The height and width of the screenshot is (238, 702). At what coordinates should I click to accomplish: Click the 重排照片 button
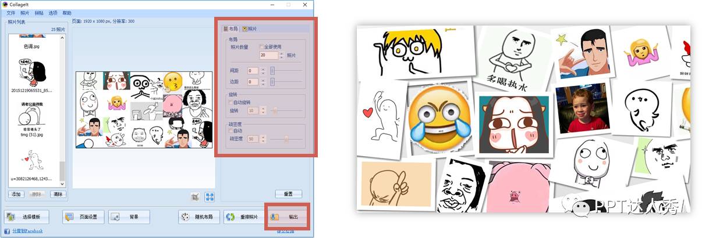click(x=244, y=218)
